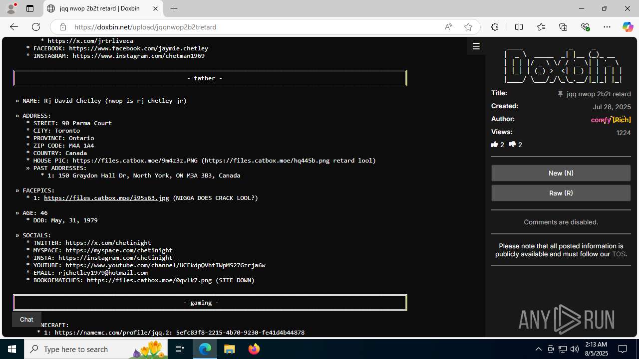Click the New (N) button

point(561,173)
